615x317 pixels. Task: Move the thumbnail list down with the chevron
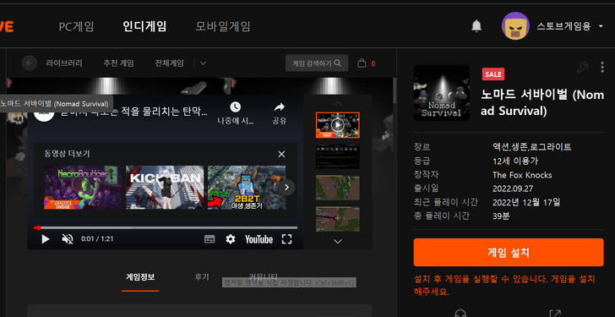point(338,241)
